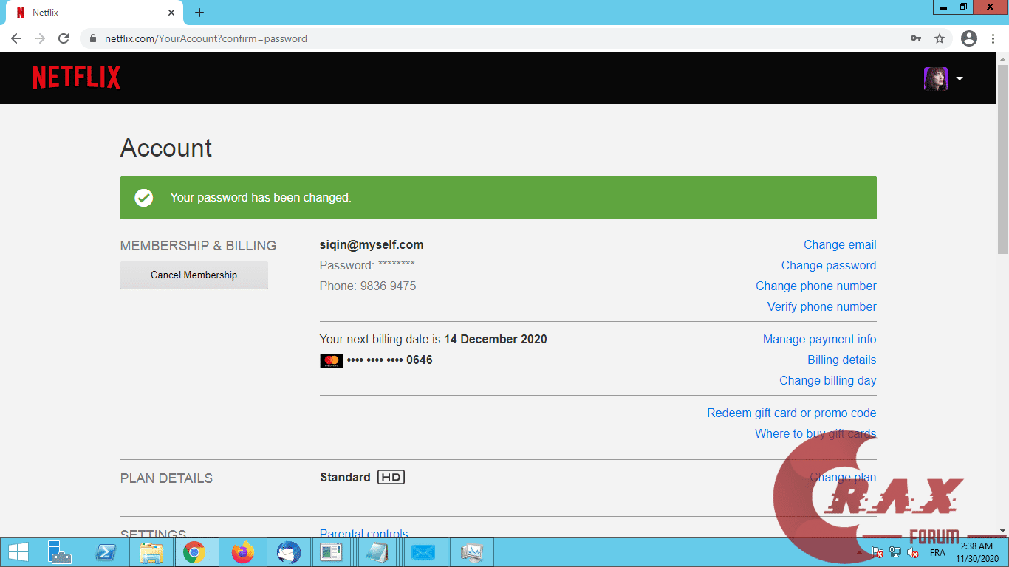This screenshot has height=567, width=1009.
Task: Click the Netflix logo in the header
Action: pyautogui.click(x=77, y=78)
